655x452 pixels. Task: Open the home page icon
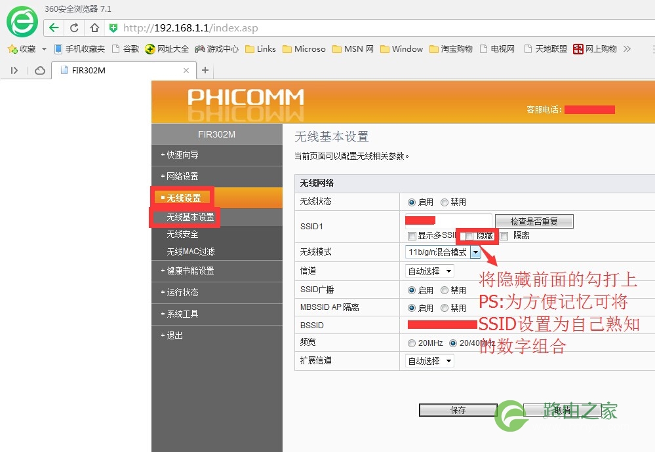pos(94,28)
